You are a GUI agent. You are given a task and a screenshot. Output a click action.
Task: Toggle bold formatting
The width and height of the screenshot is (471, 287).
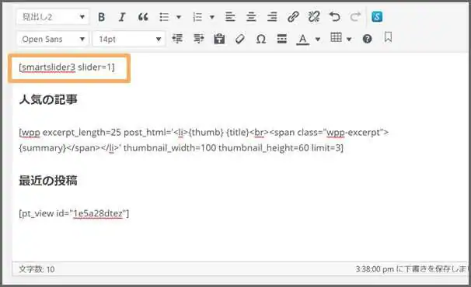tap(102, 17)
